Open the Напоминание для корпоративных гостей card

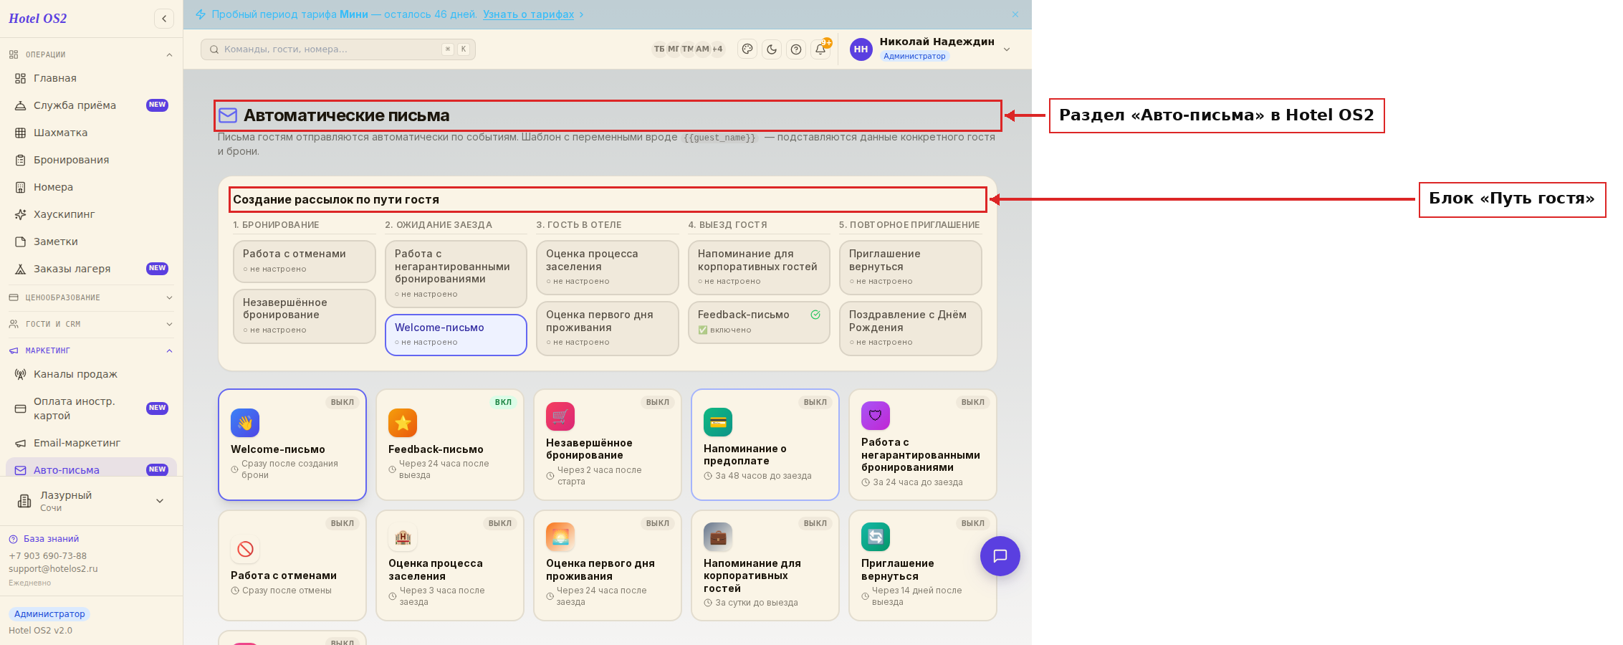tap(765, 565)
